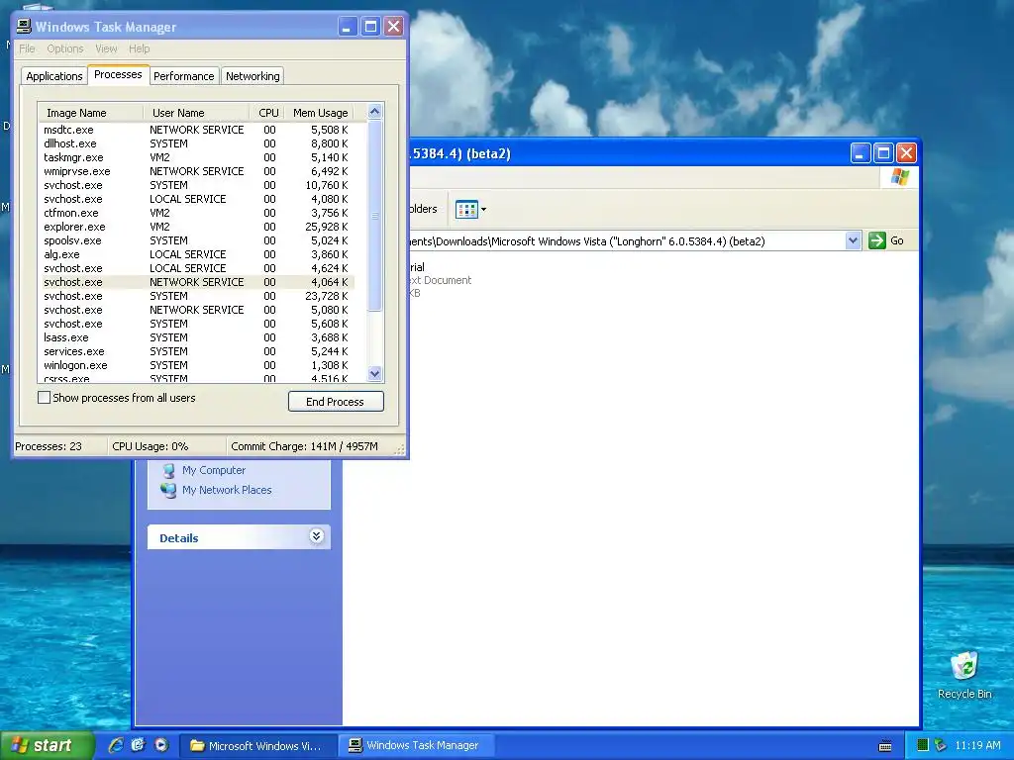Screen dimensions: 1014x760
Task: Click the Details panel header
Action: coord(239,537)
